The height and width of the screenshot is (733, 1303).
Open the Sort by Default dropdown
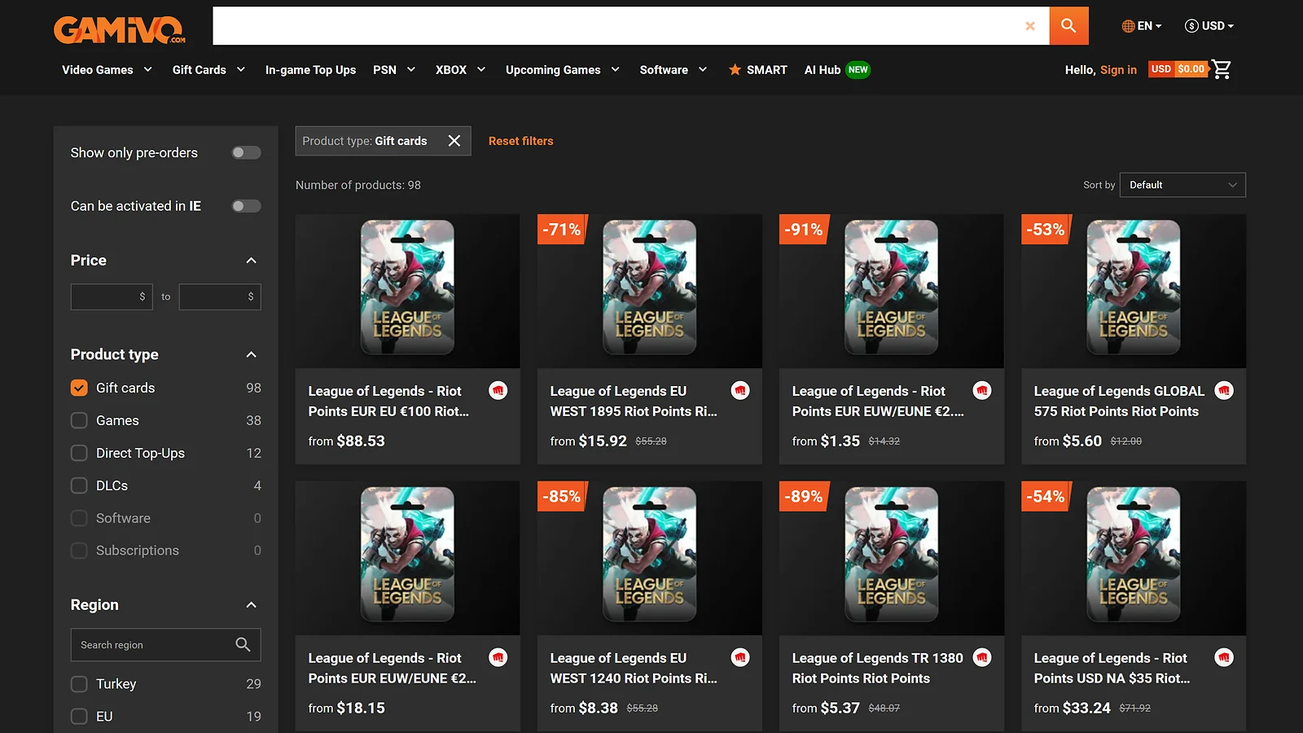(1182, 185)
